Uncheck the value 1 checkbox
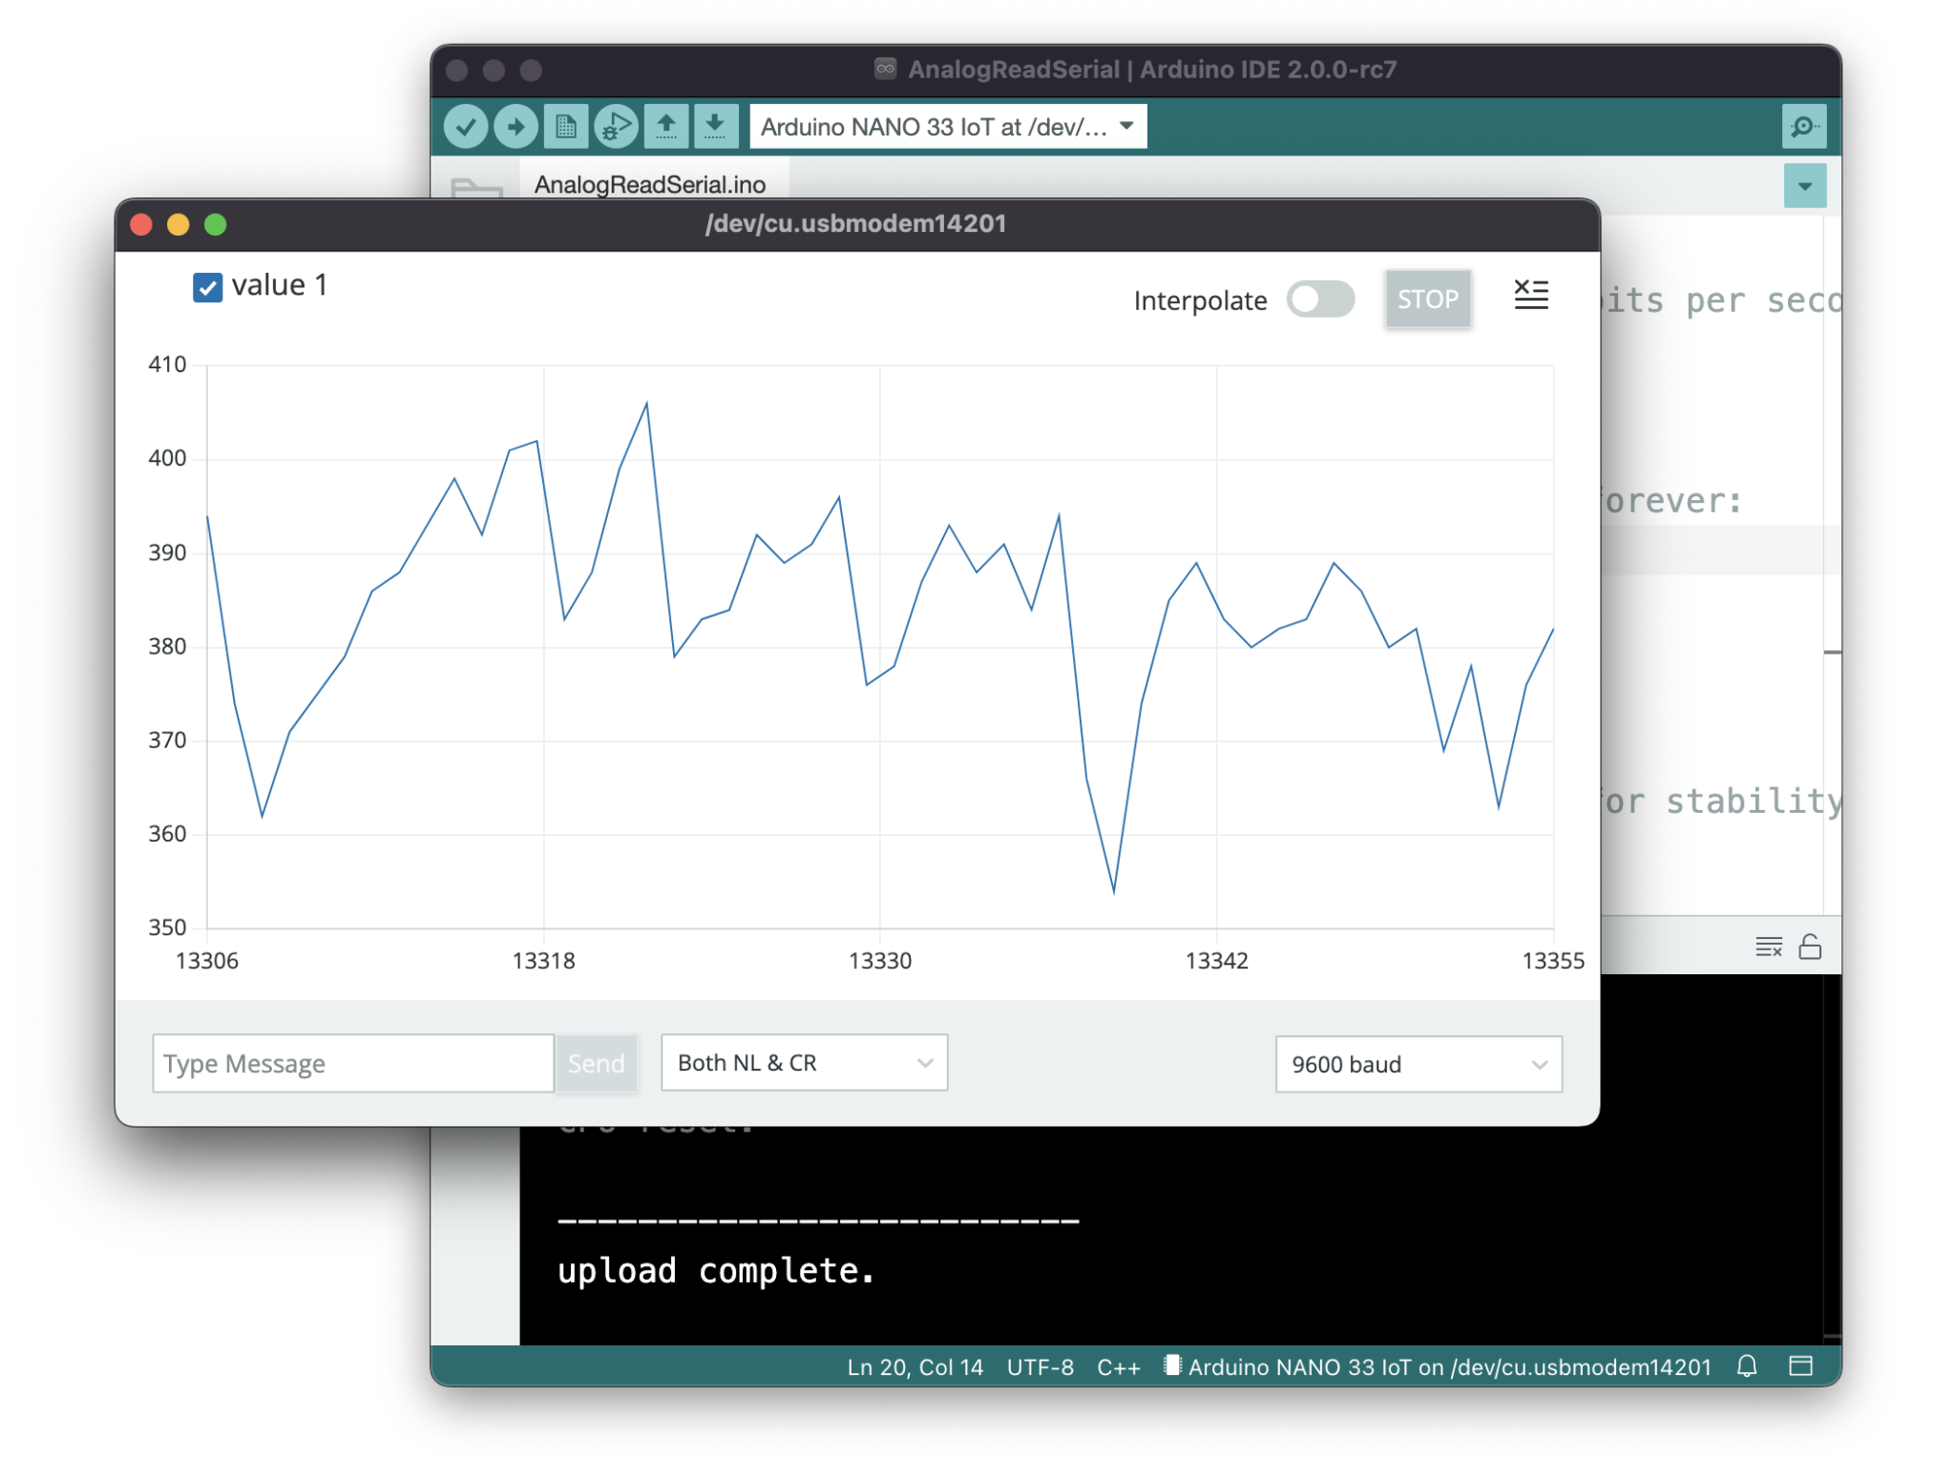Image resolution: width=1955 pixels, height=1479 pixels. tap(208, 287)
